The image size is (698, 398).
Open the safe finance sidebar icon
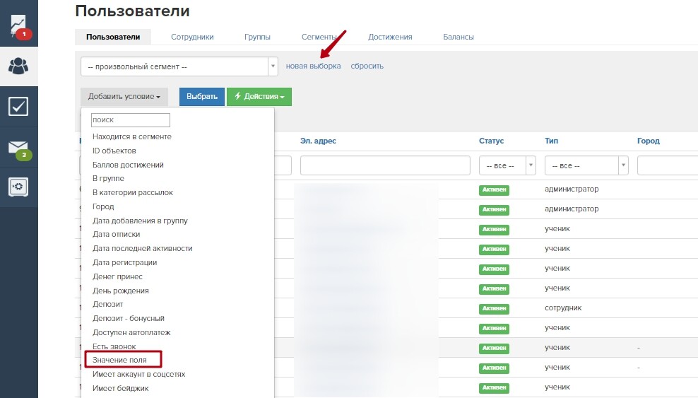(x=18, y=187)
